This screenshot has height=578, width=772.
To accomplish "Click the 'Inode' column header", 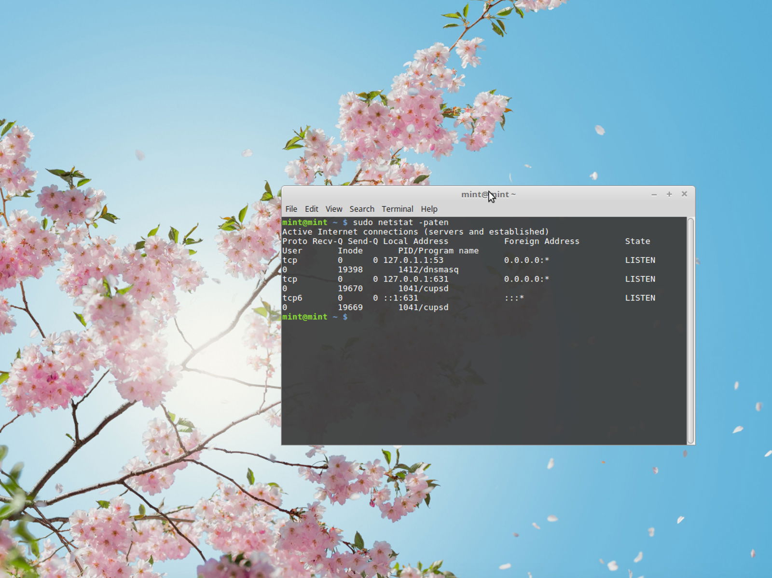I will click(350, 251).
